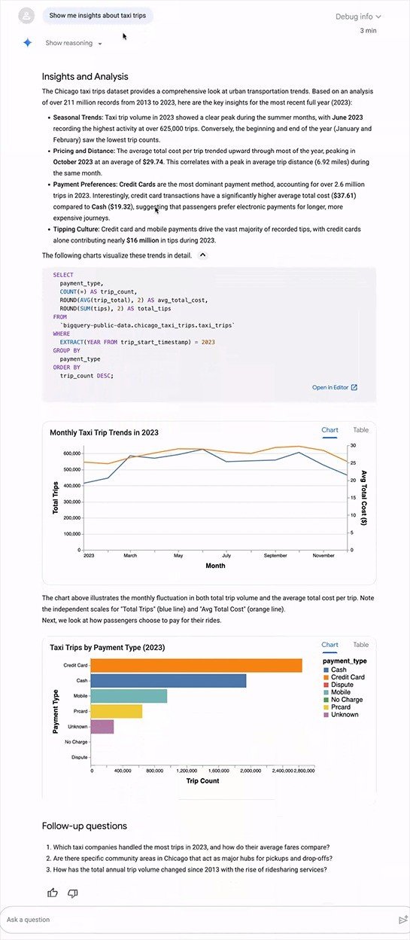Viewport: 410px width, 940px height.
Task: Click the Ask a question input field
Action: point(199,920)
